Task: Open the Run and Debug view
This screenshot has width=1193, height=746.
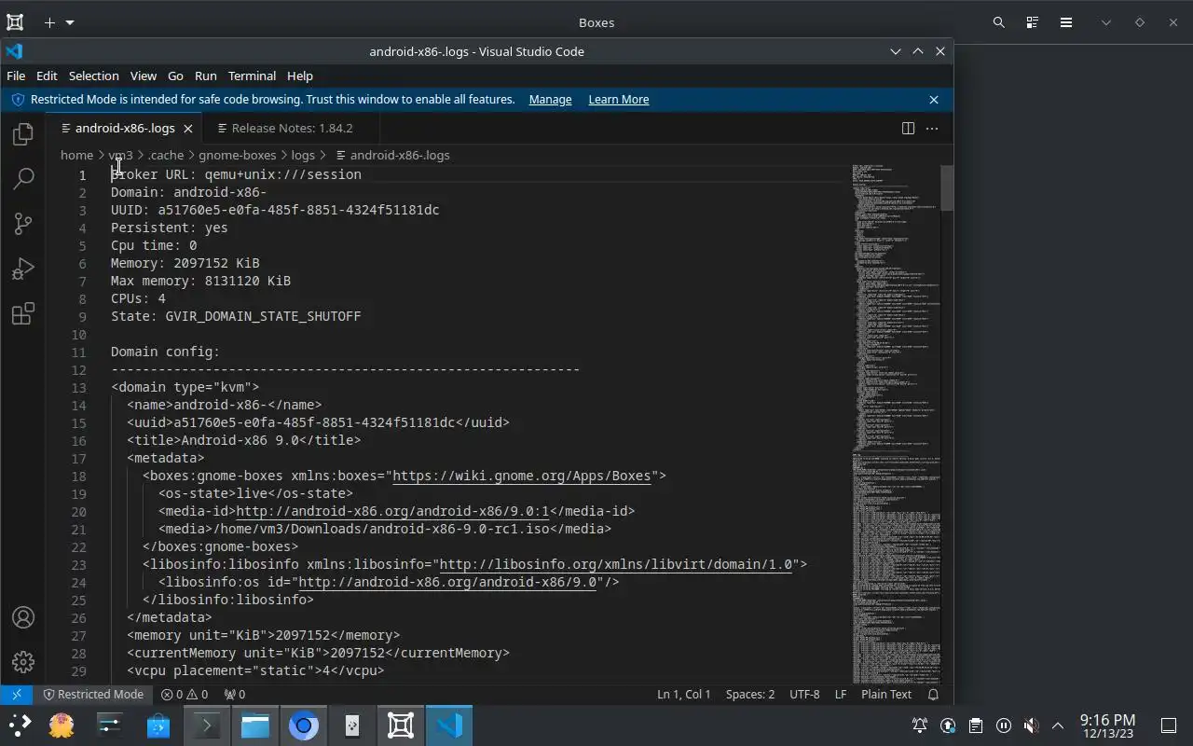Action: [23, 269]
